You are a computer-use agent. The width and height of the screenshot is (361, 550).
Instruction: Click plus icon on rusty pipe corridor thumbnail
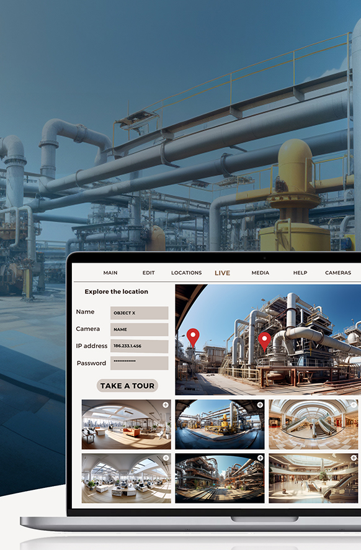[260, 458]
